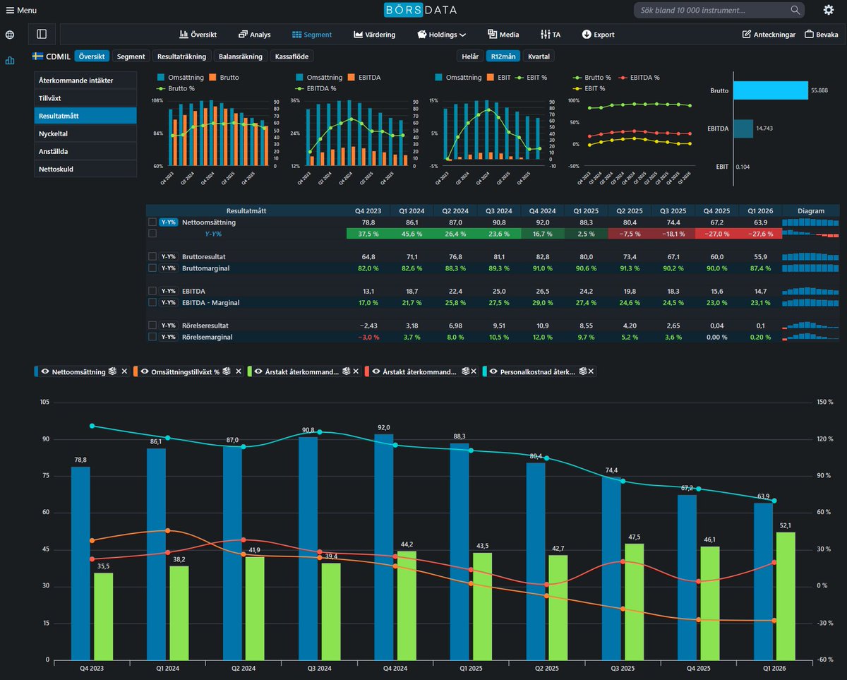Click stack icon on red Årstakt chip
The height and width of the screenshot is (680, 847).
coord(466,371)
